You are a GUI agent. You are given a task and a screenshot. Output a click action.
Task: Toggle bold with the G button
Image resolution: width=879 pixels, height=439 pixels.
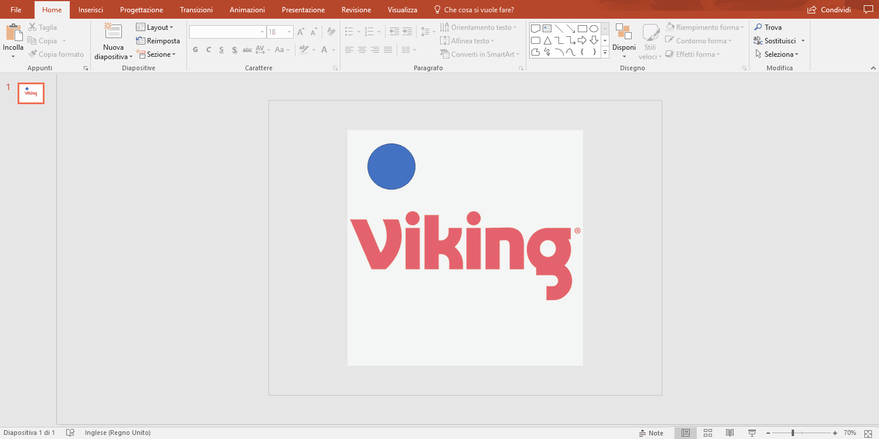[195, 50]
